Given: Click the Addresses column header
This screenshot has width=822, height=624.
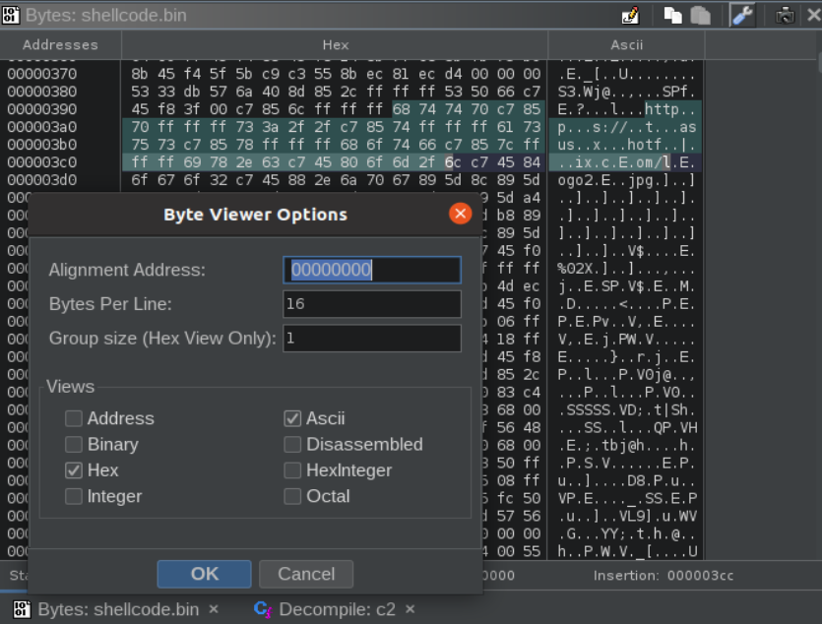Looking at the screenshot, I should point(60,45).
